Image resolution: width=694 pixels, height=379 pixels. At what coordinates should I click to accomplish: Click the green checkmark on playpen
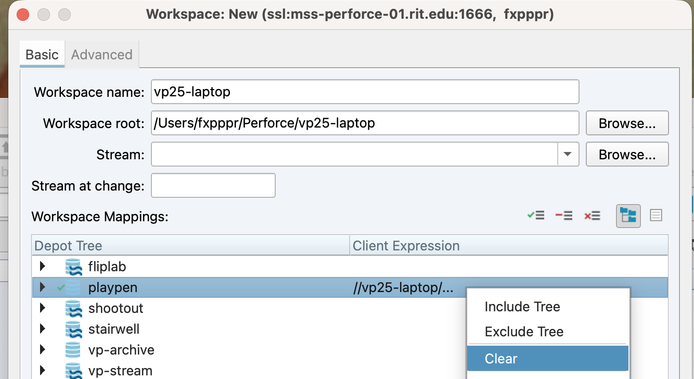(61, 287)
